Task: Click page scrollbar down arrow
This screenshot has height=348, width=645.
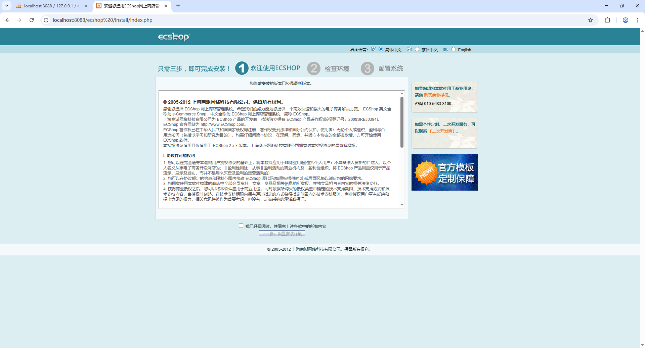Action: [642, 345]
